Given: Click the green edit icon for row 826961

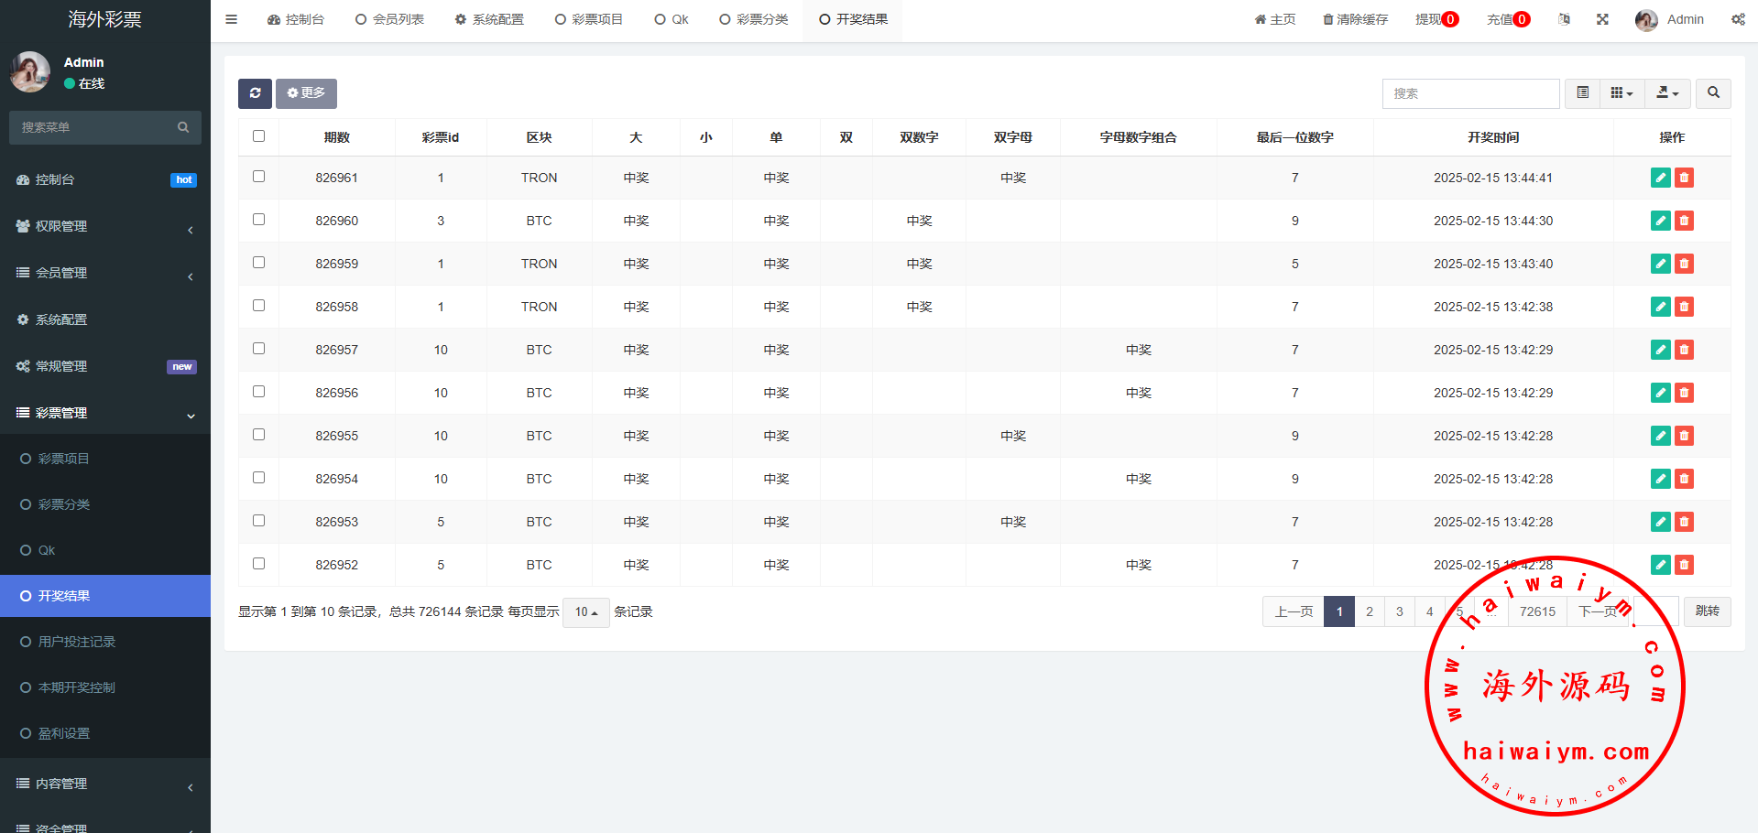Looking at the screenshot, I should point(1660,178).
